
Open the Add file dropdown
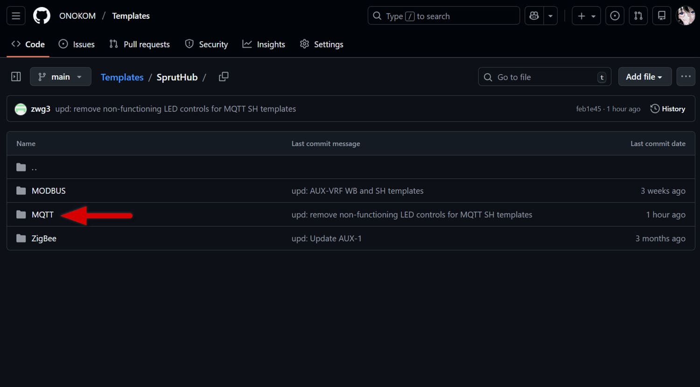pos(644,77)
